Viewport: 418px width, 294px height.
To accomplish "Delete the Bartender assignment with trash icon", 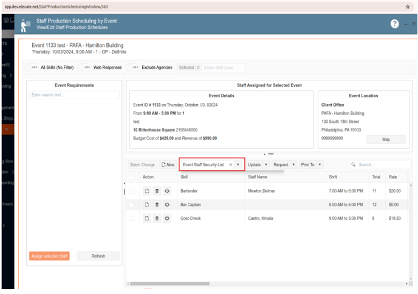I will coord(157,191).
